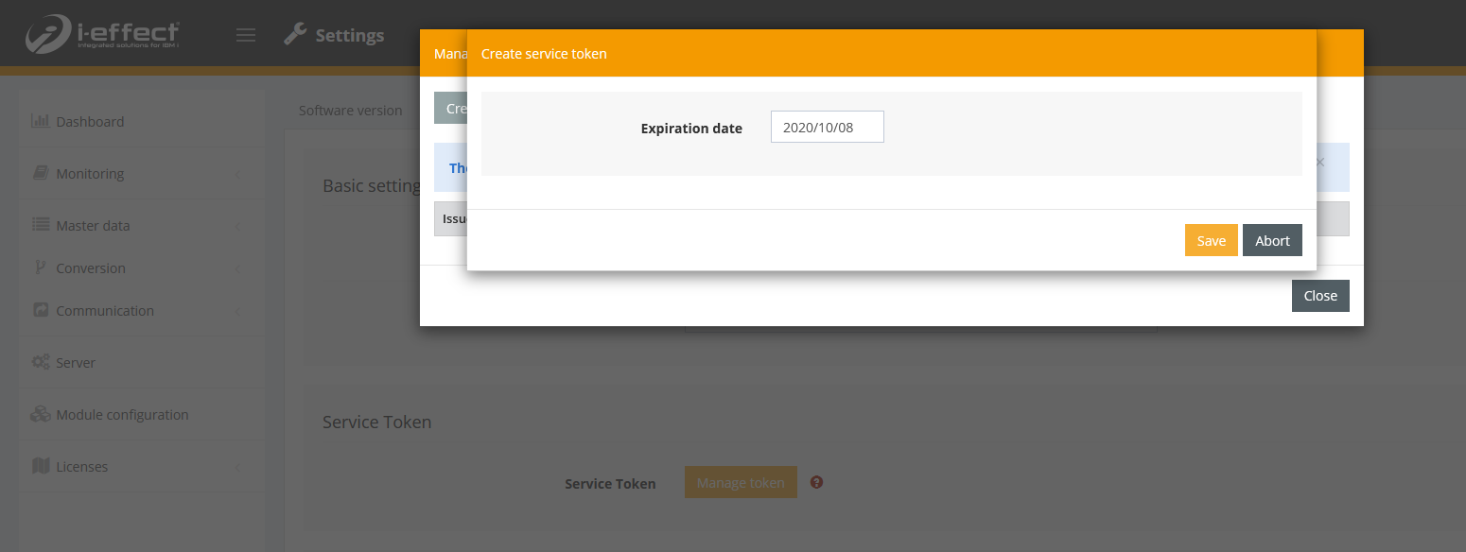Click the Master data list icon

pyautogui.click(x=40, y=225)
